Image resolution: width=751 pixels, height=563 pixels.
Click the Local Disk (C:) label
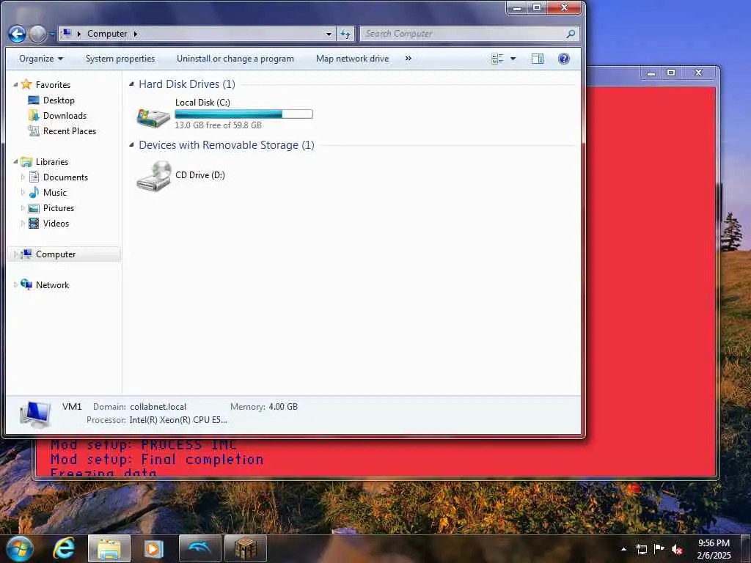[x=202, y=103]
